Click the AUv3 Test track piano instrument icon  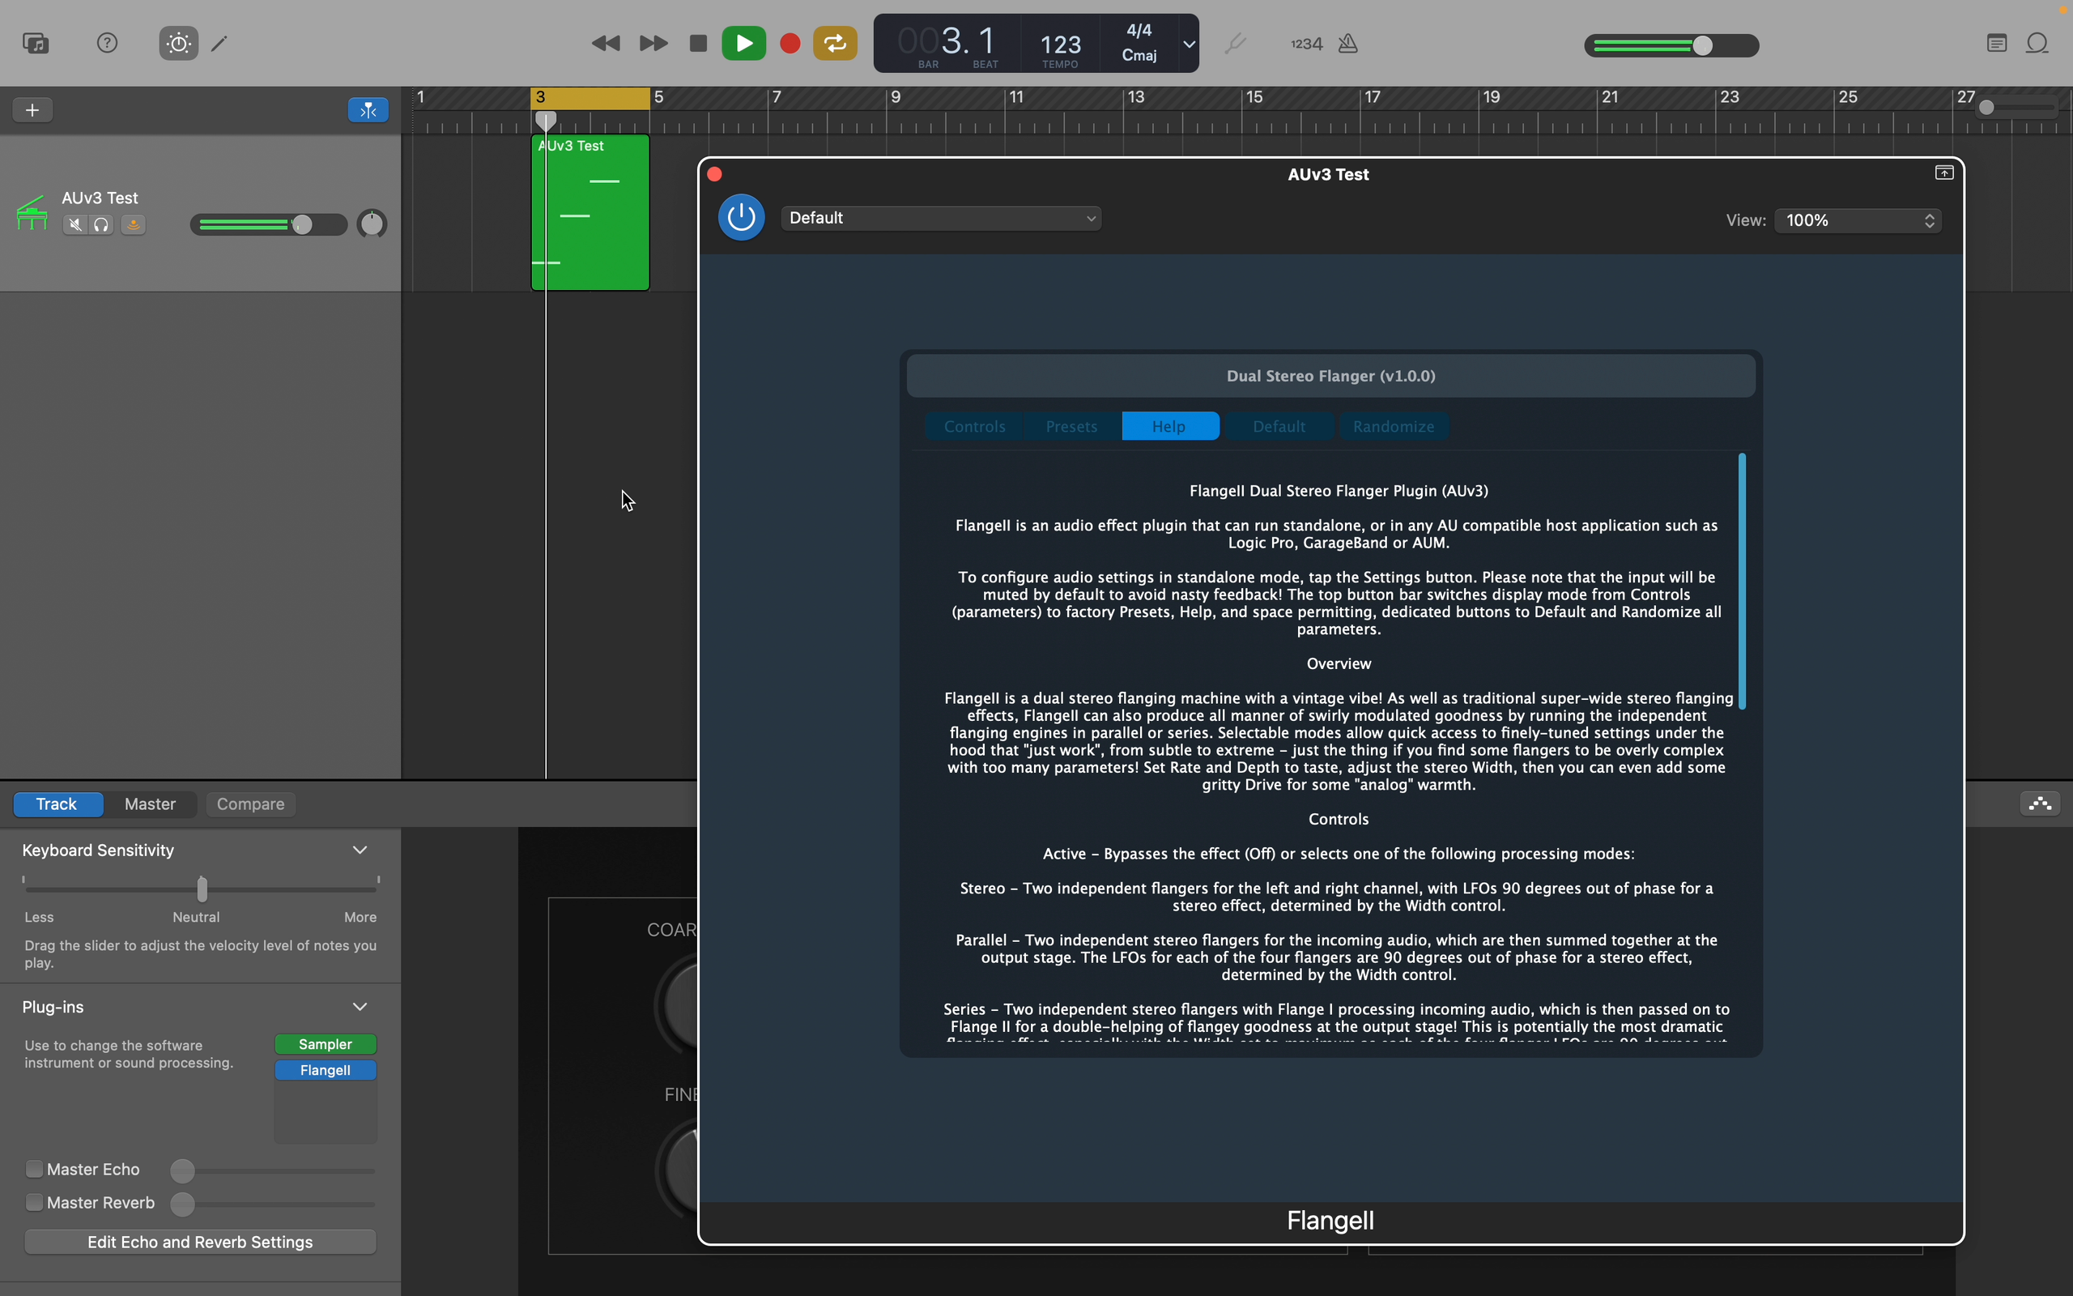(32, 213)
